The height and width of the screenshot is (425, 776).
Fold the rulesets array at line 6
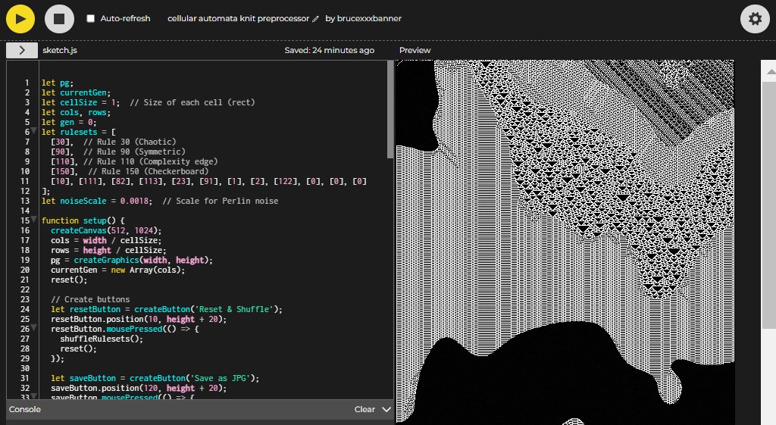(x=35, y=132)
